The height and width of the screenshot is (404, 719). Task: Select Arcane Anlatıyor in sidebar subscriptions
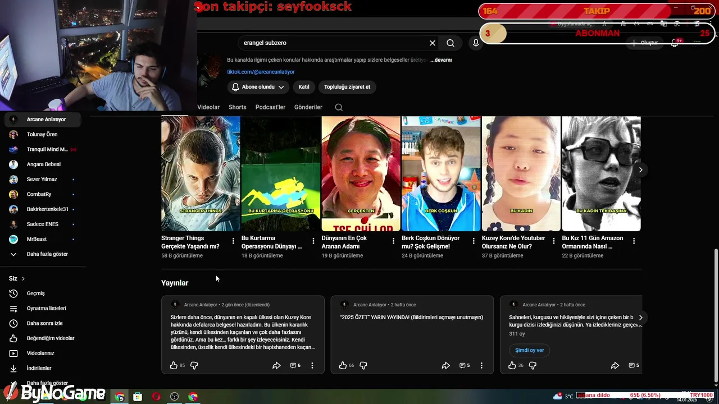[43, 120]
